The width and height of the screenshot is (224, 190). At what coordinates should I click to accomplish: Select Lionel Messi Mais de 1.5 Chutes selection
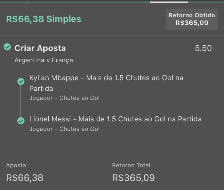tap(115, 119)
